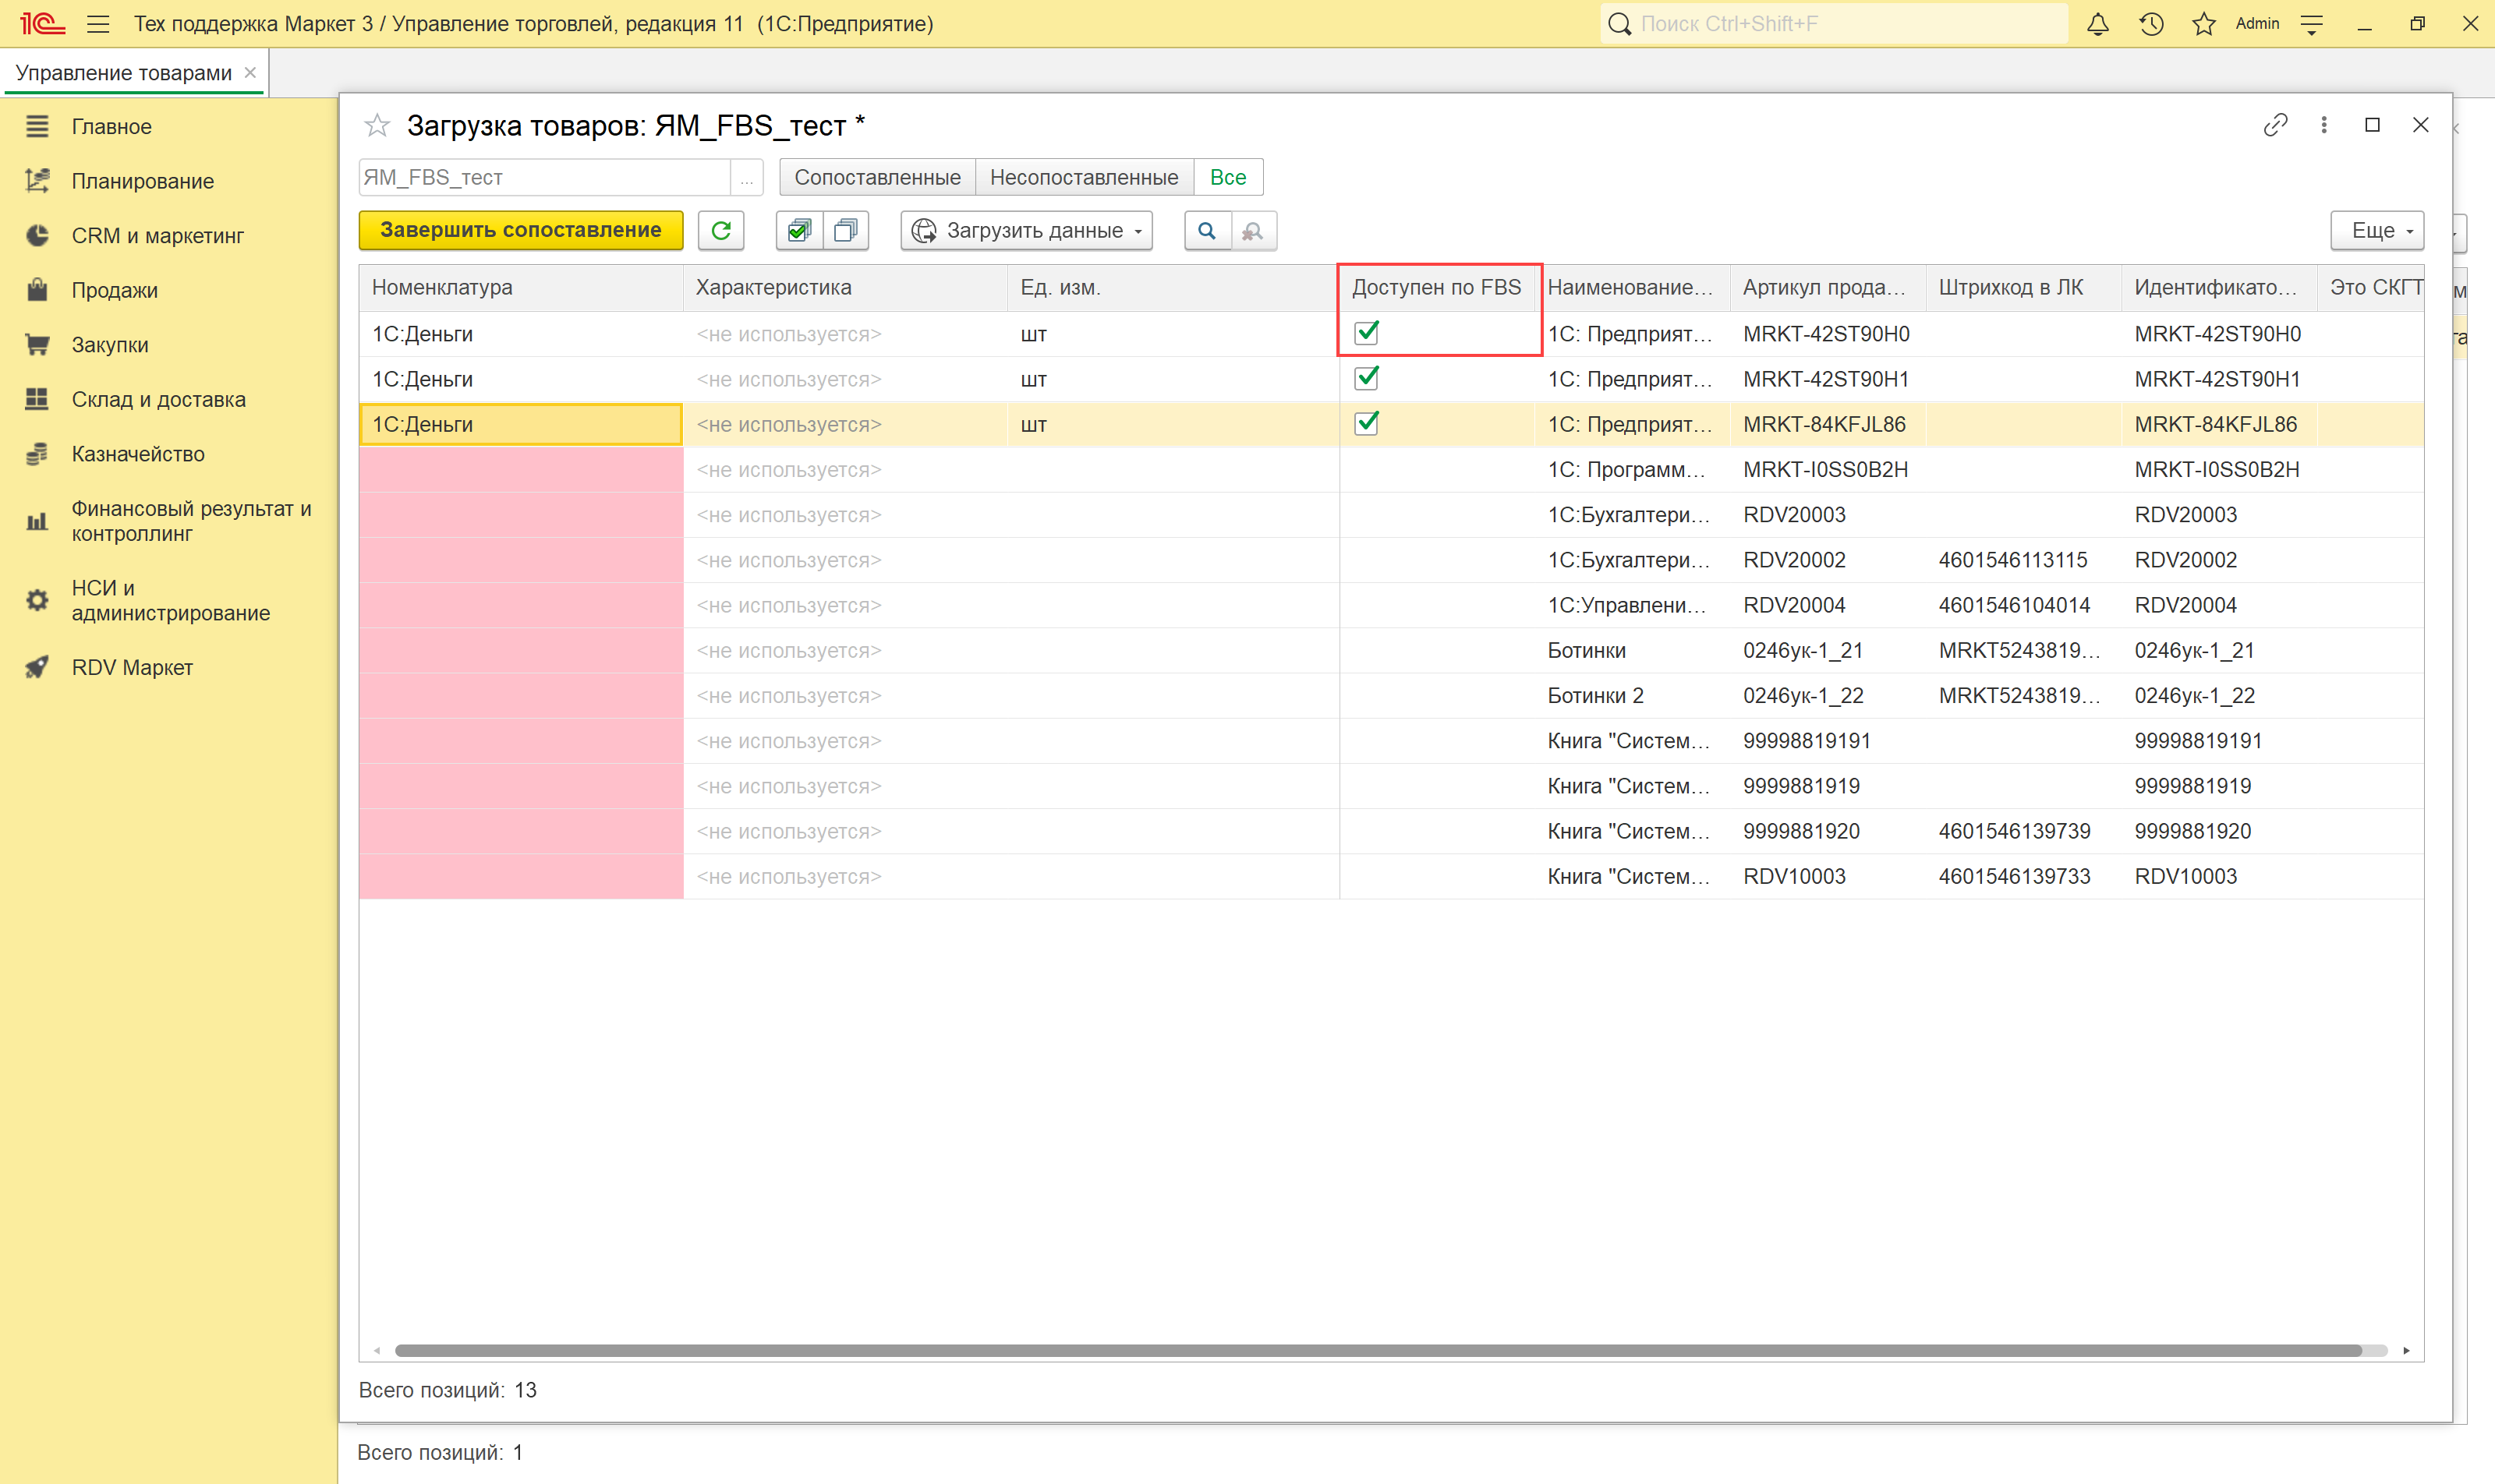Toggle FBS checkbox for MRKT-42ST90H1 row
Viewport: 2495px width, 1484px height.
pyautogui.click(x=1367, y=378)
